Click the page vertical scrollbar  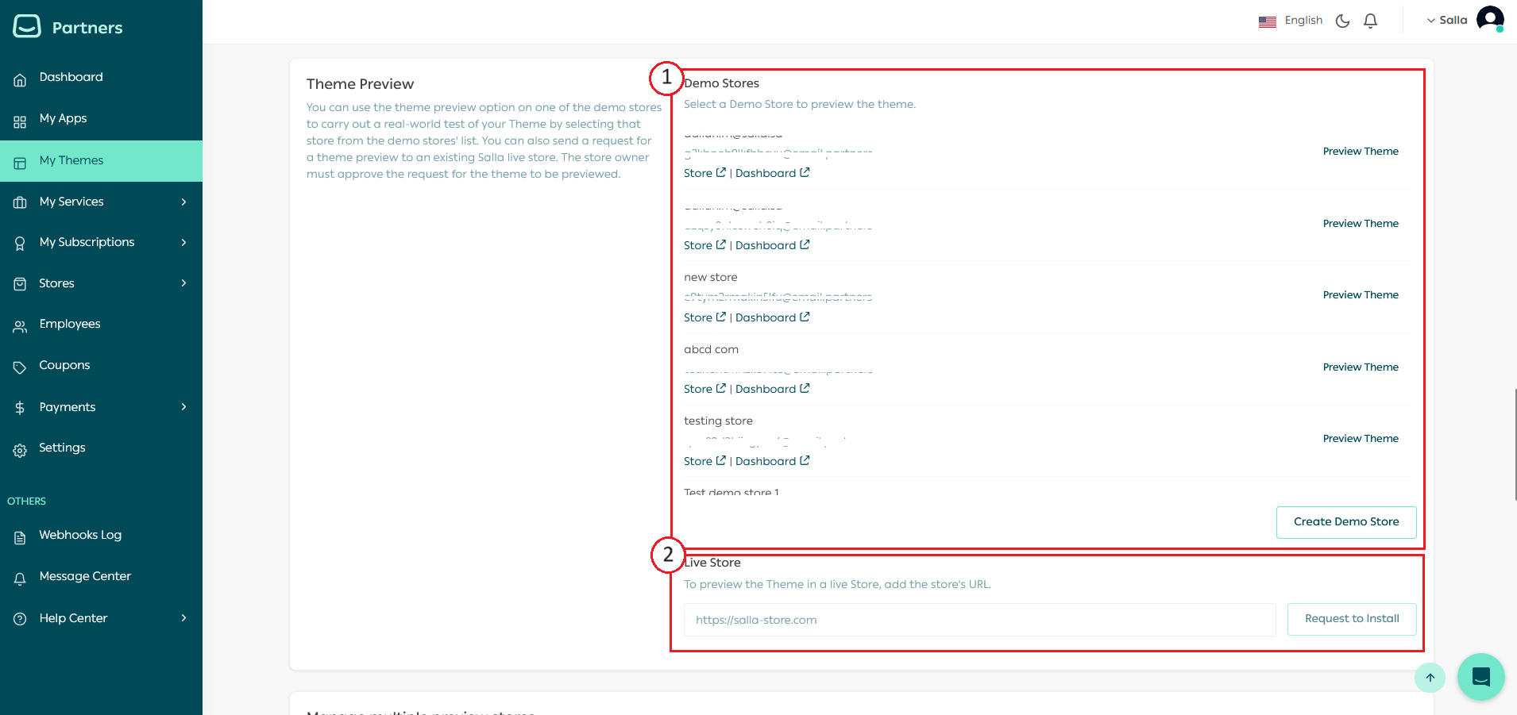(1515, 444)
